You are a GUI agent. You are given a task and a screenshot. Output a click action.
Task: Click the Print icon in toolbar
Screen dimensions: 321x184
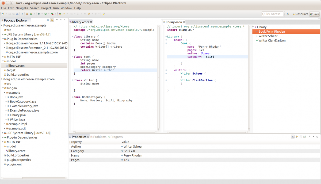[x=17, y=14]
